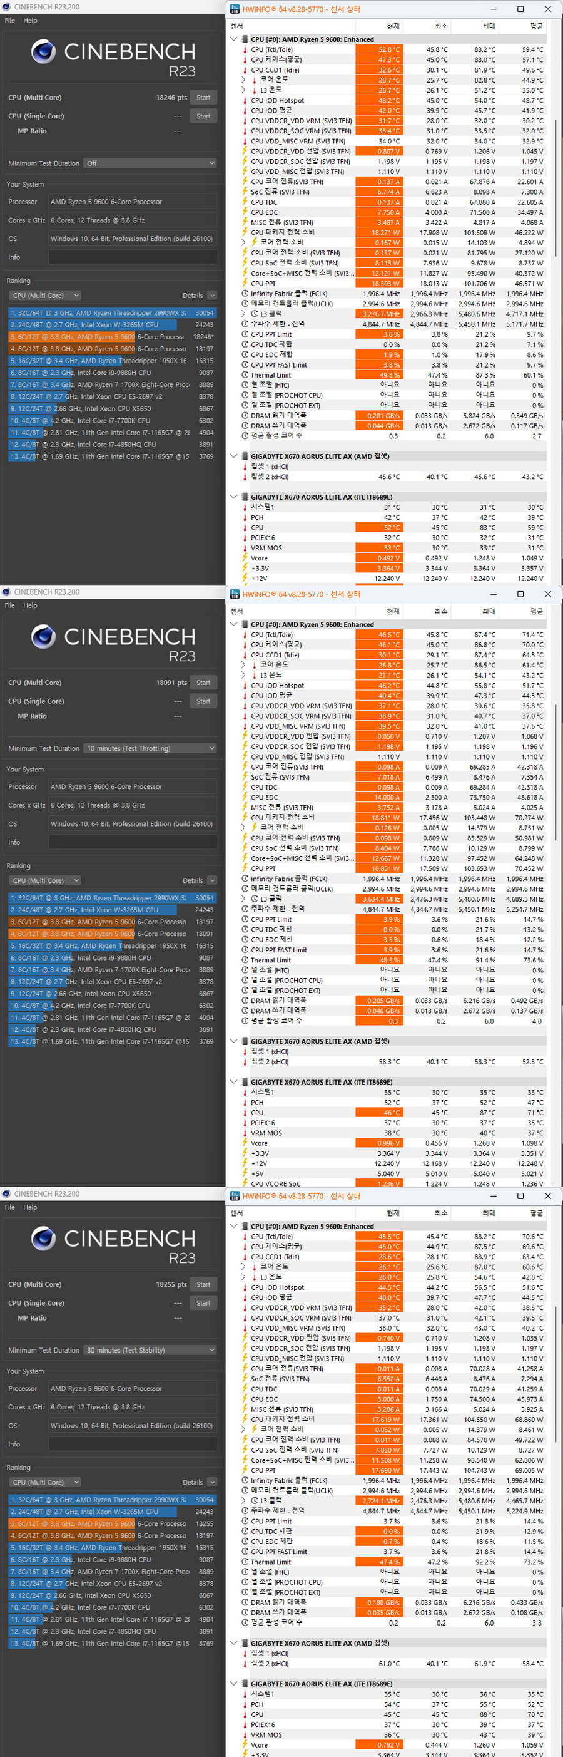Open the 30 minutes (Test Stability) dropdown

coord(150,1351)
